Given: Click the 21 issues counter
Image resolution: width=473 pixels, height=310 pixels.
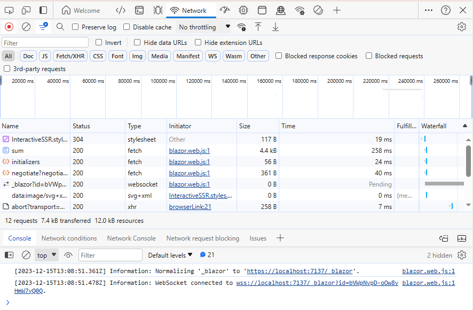Looking at the screenshot, I should (207, 255).
